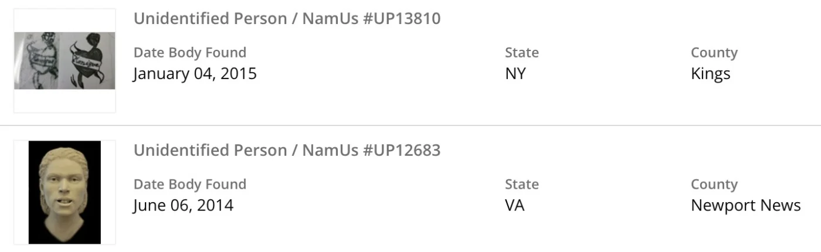Image resolution: width=821 pixels, height=252 pixels.
Task: Click the date June 06, 2014
Action: [x=183, y=206]
